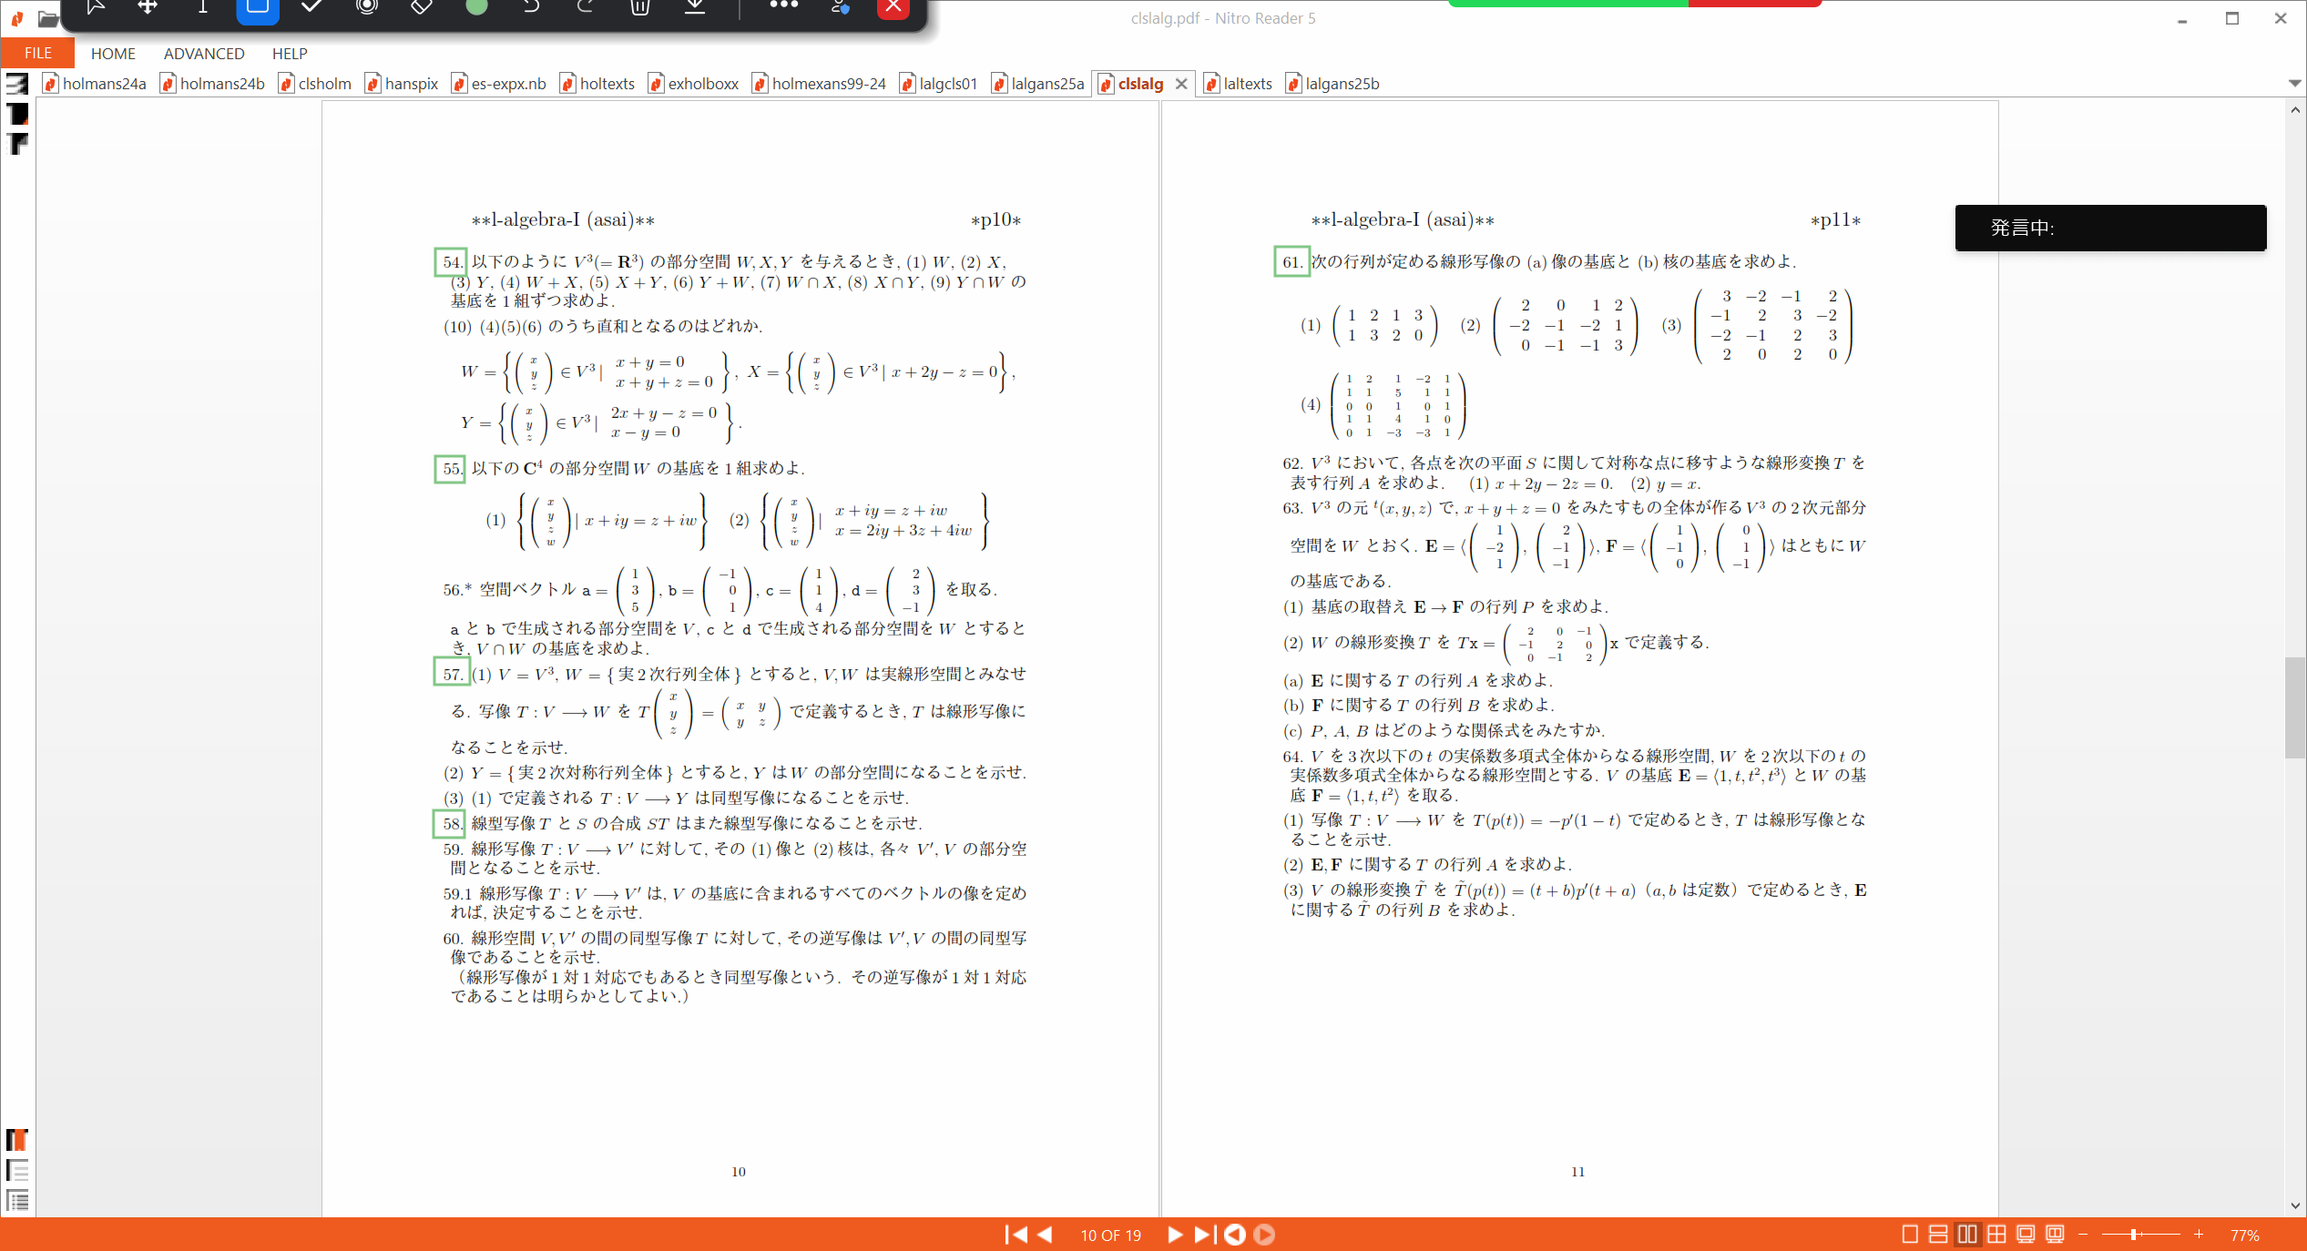Enable continuous scrolling page layout
The image size is (2307, 1251).
point(1939,1235)
